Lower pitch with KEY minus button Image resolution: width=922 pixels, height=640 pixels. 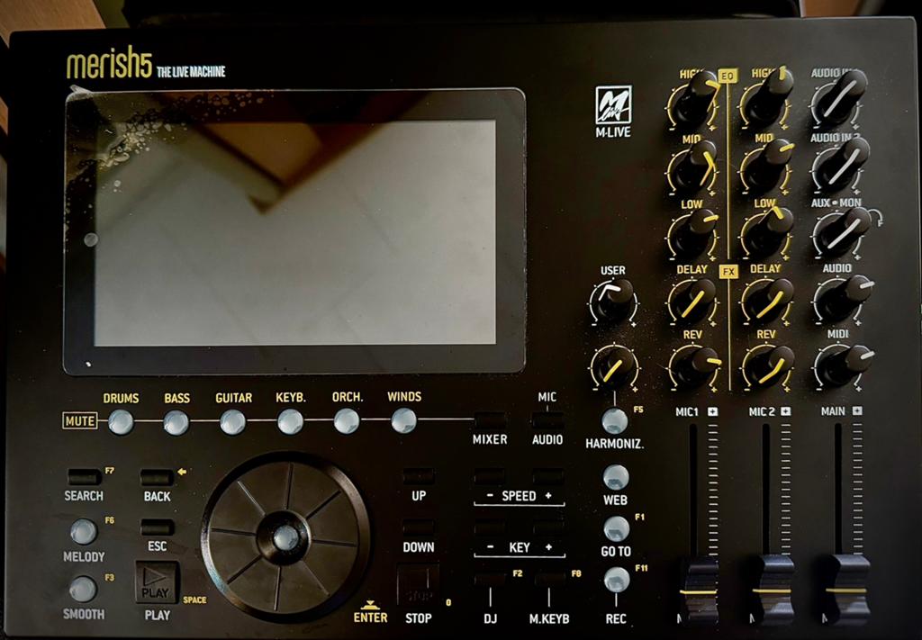tap(490, 527)
